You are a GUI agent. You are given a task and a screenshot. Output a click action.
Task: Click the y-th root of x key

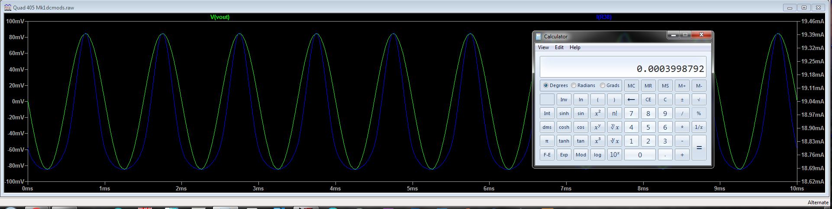(x=614, y=127)
